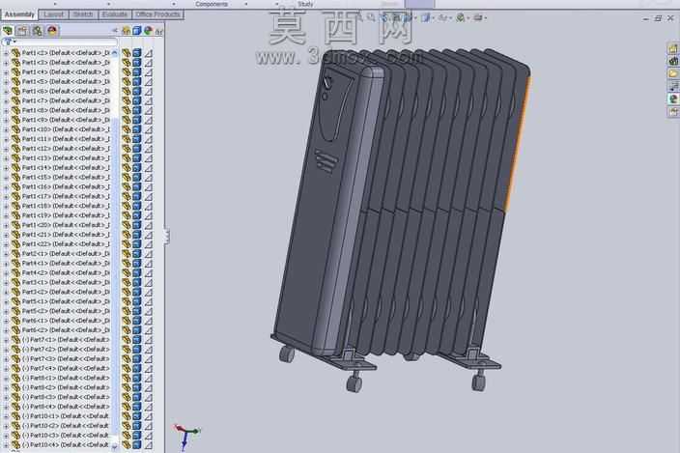This screenshot has height=453, width=680.
Task: Select the Zoom to Area magnifier tool
Action: (x=371, y=17)
